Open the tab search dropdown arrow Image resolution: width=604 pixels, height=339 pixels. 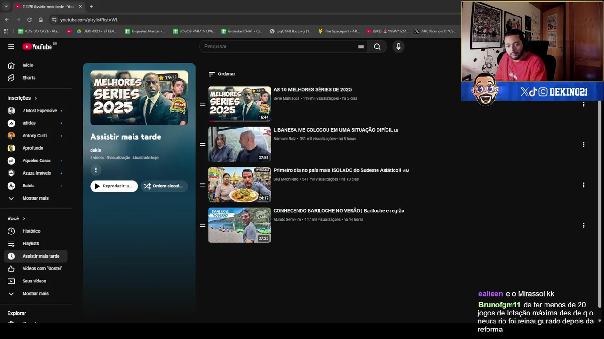coord(6,6)
